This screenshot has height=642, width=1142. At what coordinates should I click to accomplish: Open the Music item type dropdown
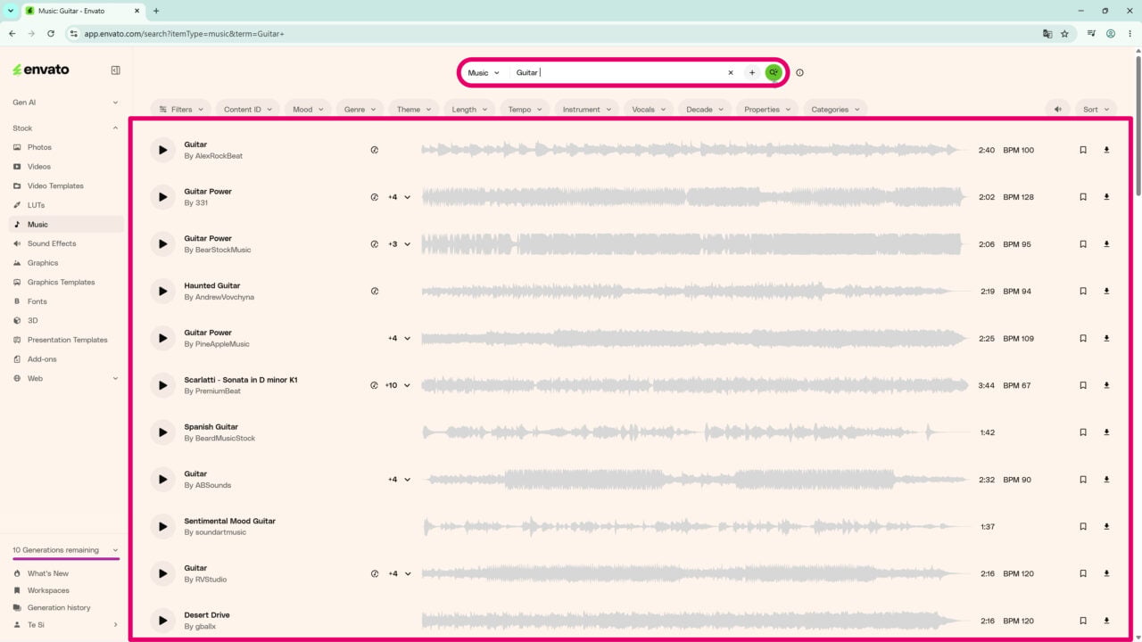tap(484, 73)
